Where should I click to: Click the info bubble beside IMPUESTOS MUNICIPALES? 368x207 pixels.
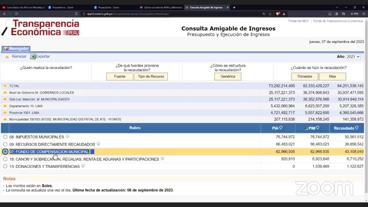pyautogui.click(x=68, y=136)
